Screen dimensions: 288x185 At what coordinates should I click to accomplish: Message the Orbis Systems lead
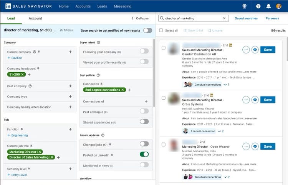click(255, 100)
